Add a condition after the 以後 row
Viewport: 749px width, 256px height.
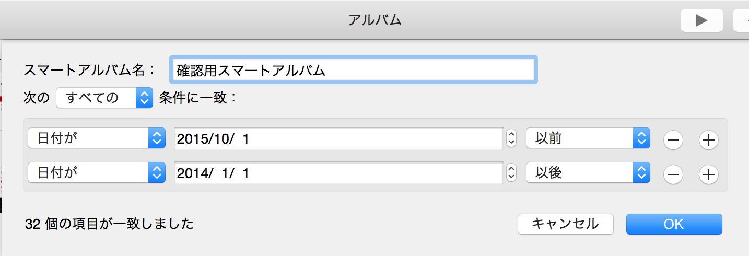point(708,174)
